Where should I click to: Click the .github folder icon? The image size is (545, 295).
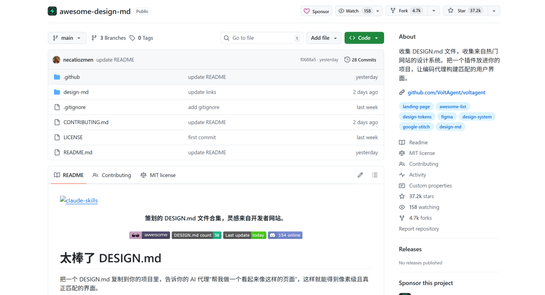click(57, 77)
